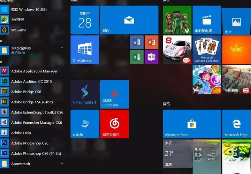Launch HP JumpStart tile

pyautogui.click(x=85, y=94)
